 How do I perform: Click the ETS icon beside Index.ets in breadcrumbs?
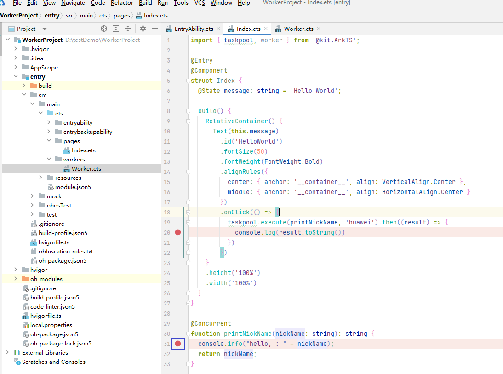140,15
